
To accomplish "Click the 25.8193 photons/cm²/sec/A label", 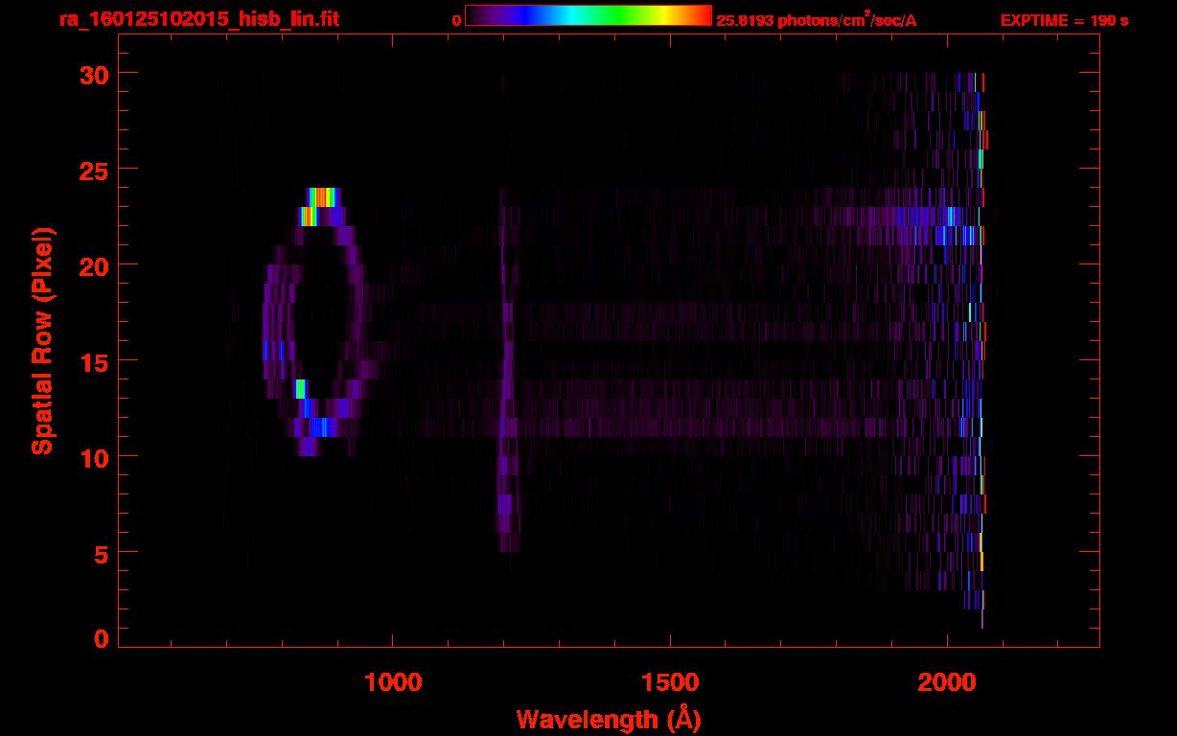I will tap(817, 20).
